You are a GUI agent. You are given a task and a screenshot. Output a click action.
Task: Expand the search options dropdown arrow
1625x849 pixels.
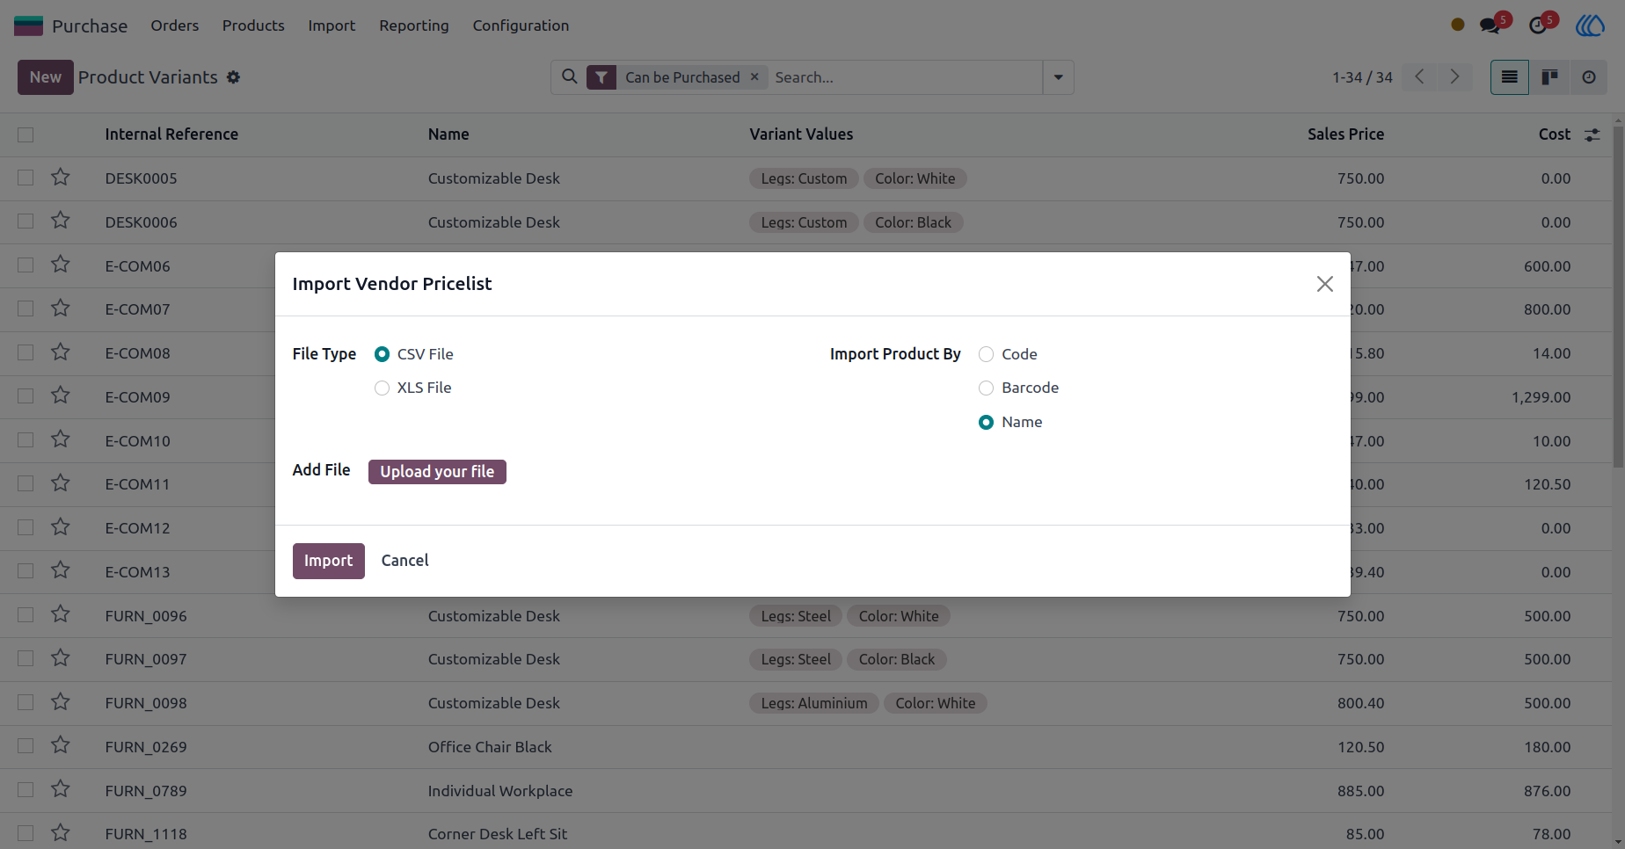coord(1058,77)
